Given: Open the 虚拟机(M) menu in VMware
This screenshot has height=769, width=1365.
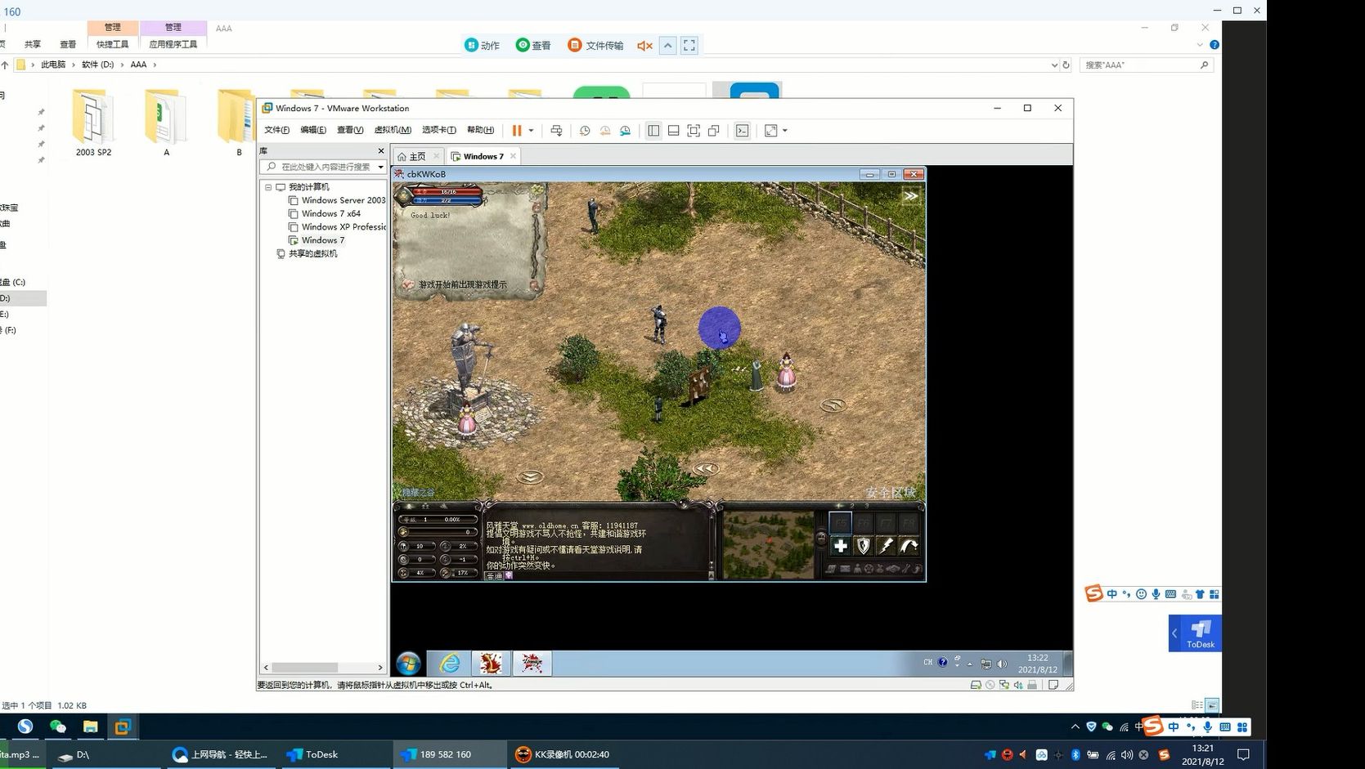Looking at the screenshot, I should pos(393,130).
